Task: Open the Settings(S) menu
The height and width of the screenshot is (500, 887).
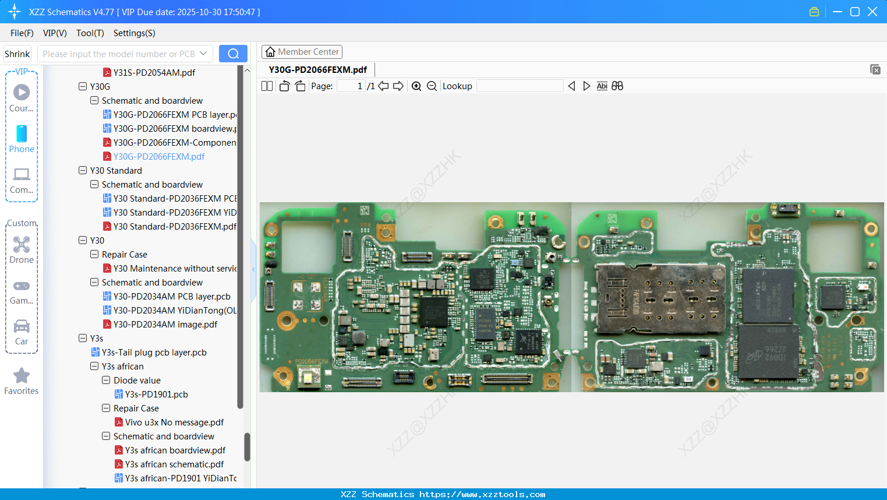Action: (134, 33)
